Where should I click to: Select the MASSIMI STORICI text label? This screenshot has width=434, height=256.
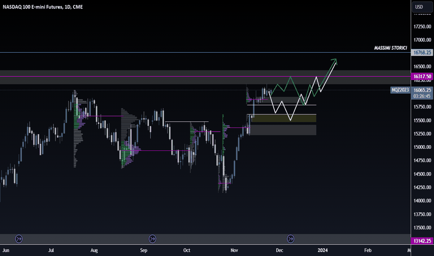point(391,48)
